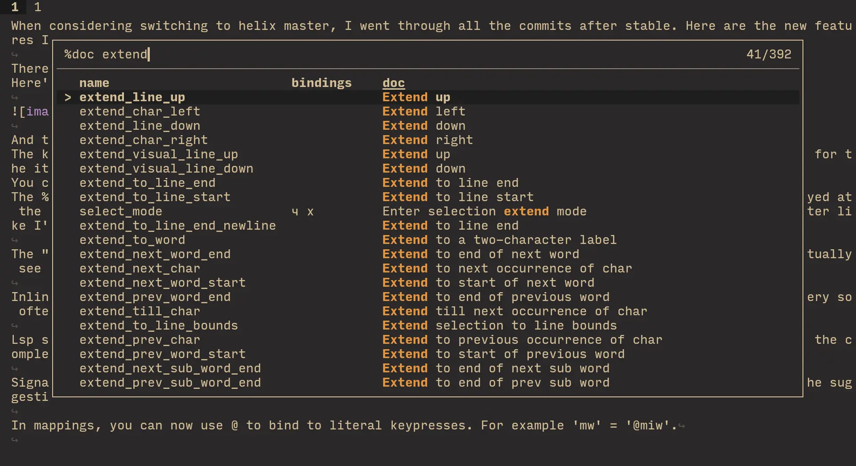This screenshot has width=856, height=466.
Task: Select the extend_line_up picker entry
Action: coord(132,97)
